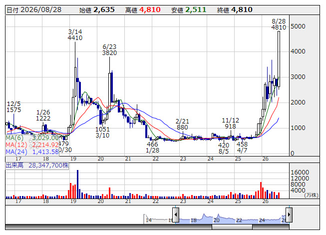Click the left handle of the range navigator
The image size is (326, 235).
176,214
